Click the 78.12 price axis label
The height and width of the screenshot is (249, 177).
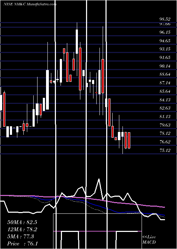(165, 133)
